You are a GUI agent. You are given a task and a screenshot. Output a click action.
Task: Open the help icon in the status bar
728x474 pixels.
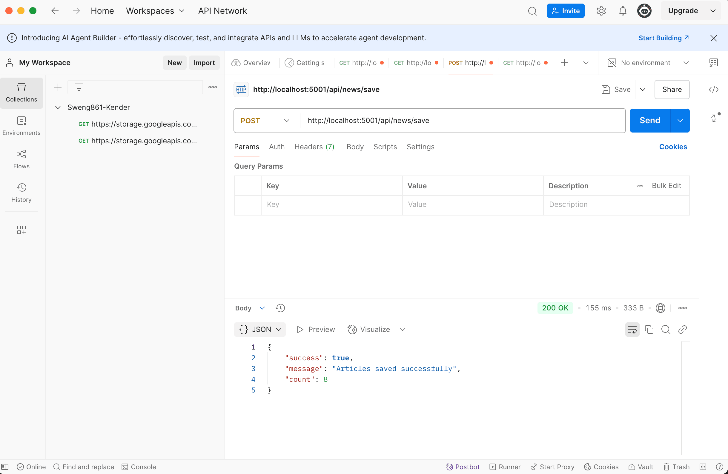point(719,467)
